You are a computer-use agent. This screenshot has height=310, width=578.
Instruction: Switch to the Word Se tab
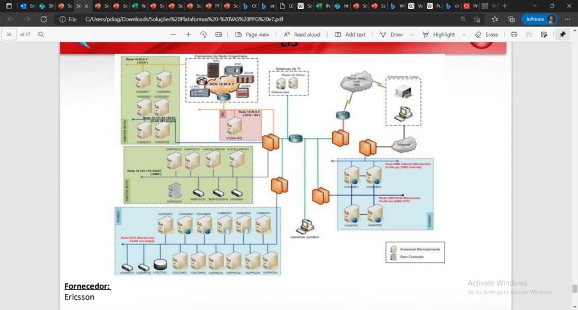305,6
